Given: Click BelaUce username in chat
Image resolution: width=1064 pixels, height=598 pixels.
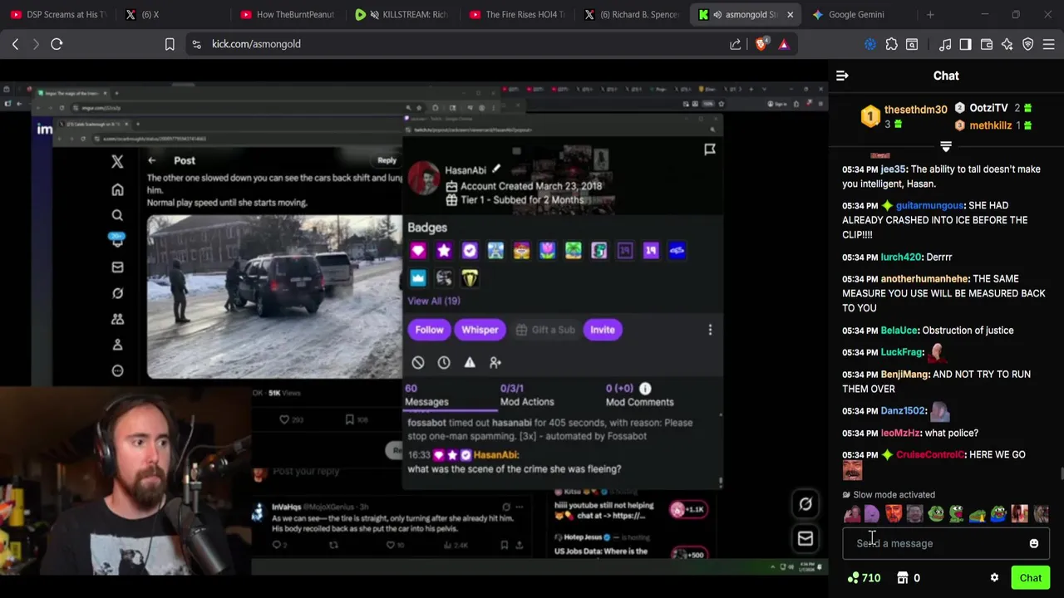Looking at the screenshot, I should point(899,331).
